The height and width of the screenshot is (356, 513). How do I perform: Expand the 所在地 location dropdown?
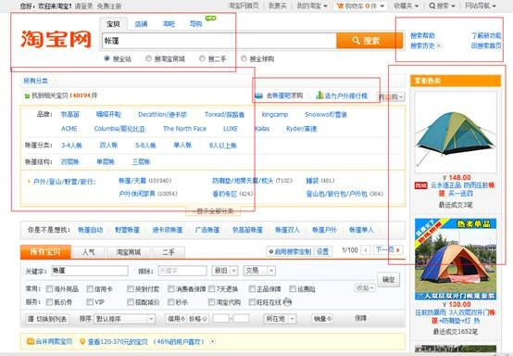point(280,319)
